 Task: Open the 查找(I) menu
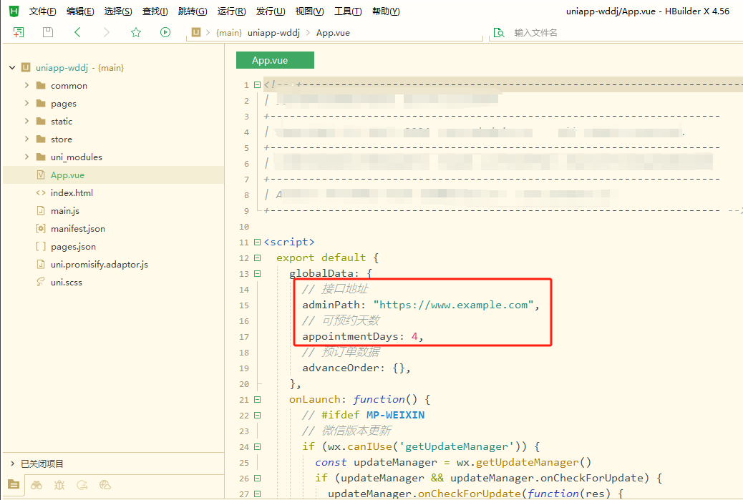point(155,11)
